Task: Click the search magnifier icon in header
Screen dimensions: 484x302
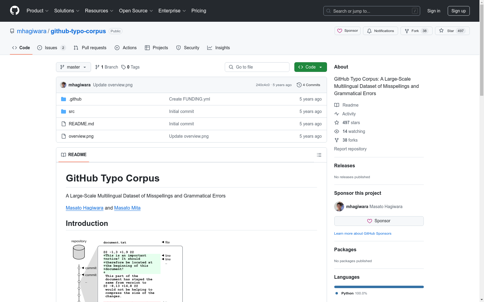Action: [329, 11]
